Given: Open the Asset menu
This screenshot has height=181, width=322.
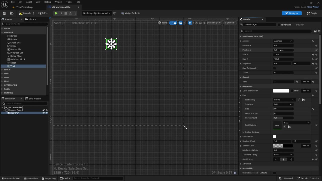Looking at the screenshot, I should pyautogui.click(x=29, y=2).
